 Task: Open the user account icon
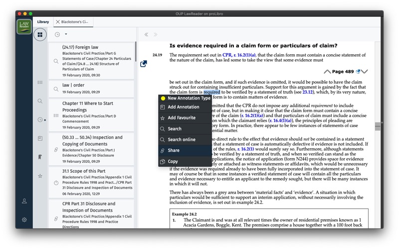(x=24, y=201)
